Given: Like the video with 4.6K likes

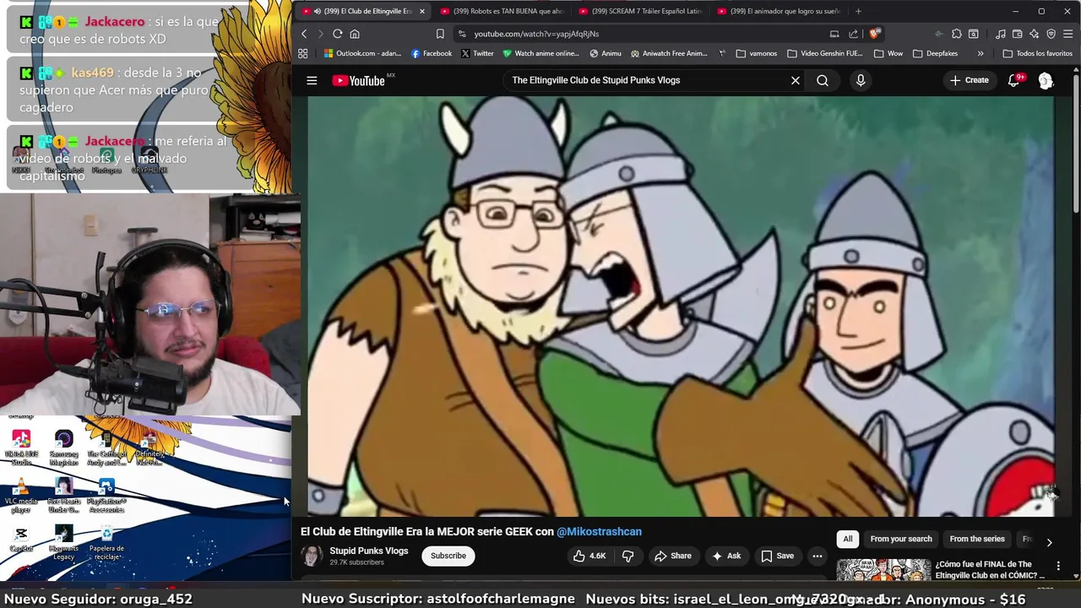Looking at the screenshot, I should (589, 556).
